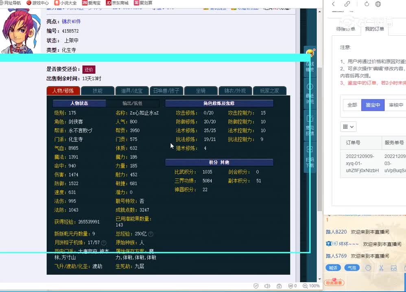
Task: Click the 服务单号 column header
Action: click(394, 142)
